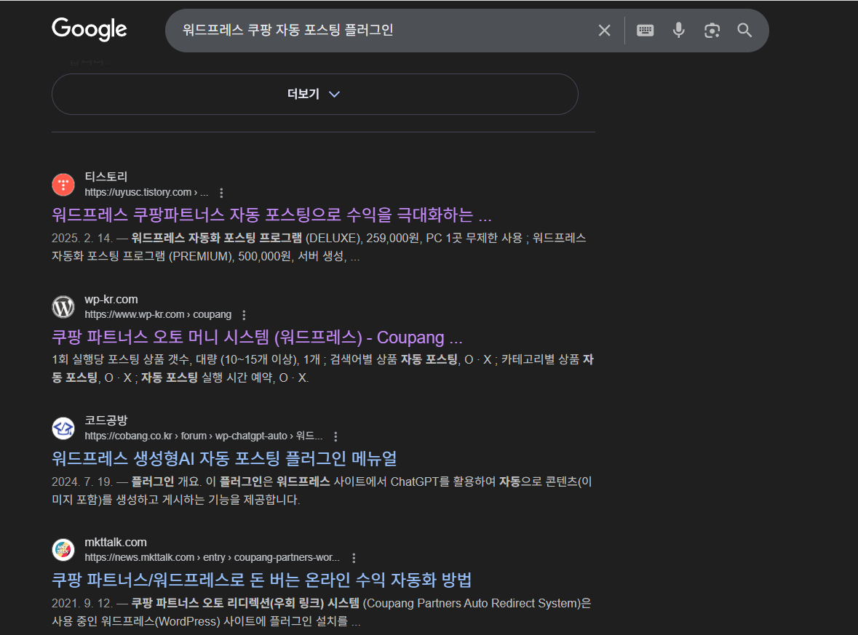Expand the 더보기 section
Image resolution: width=858 pixels, height=635 pixels.
pyautogui.click(x=314, y=94)
